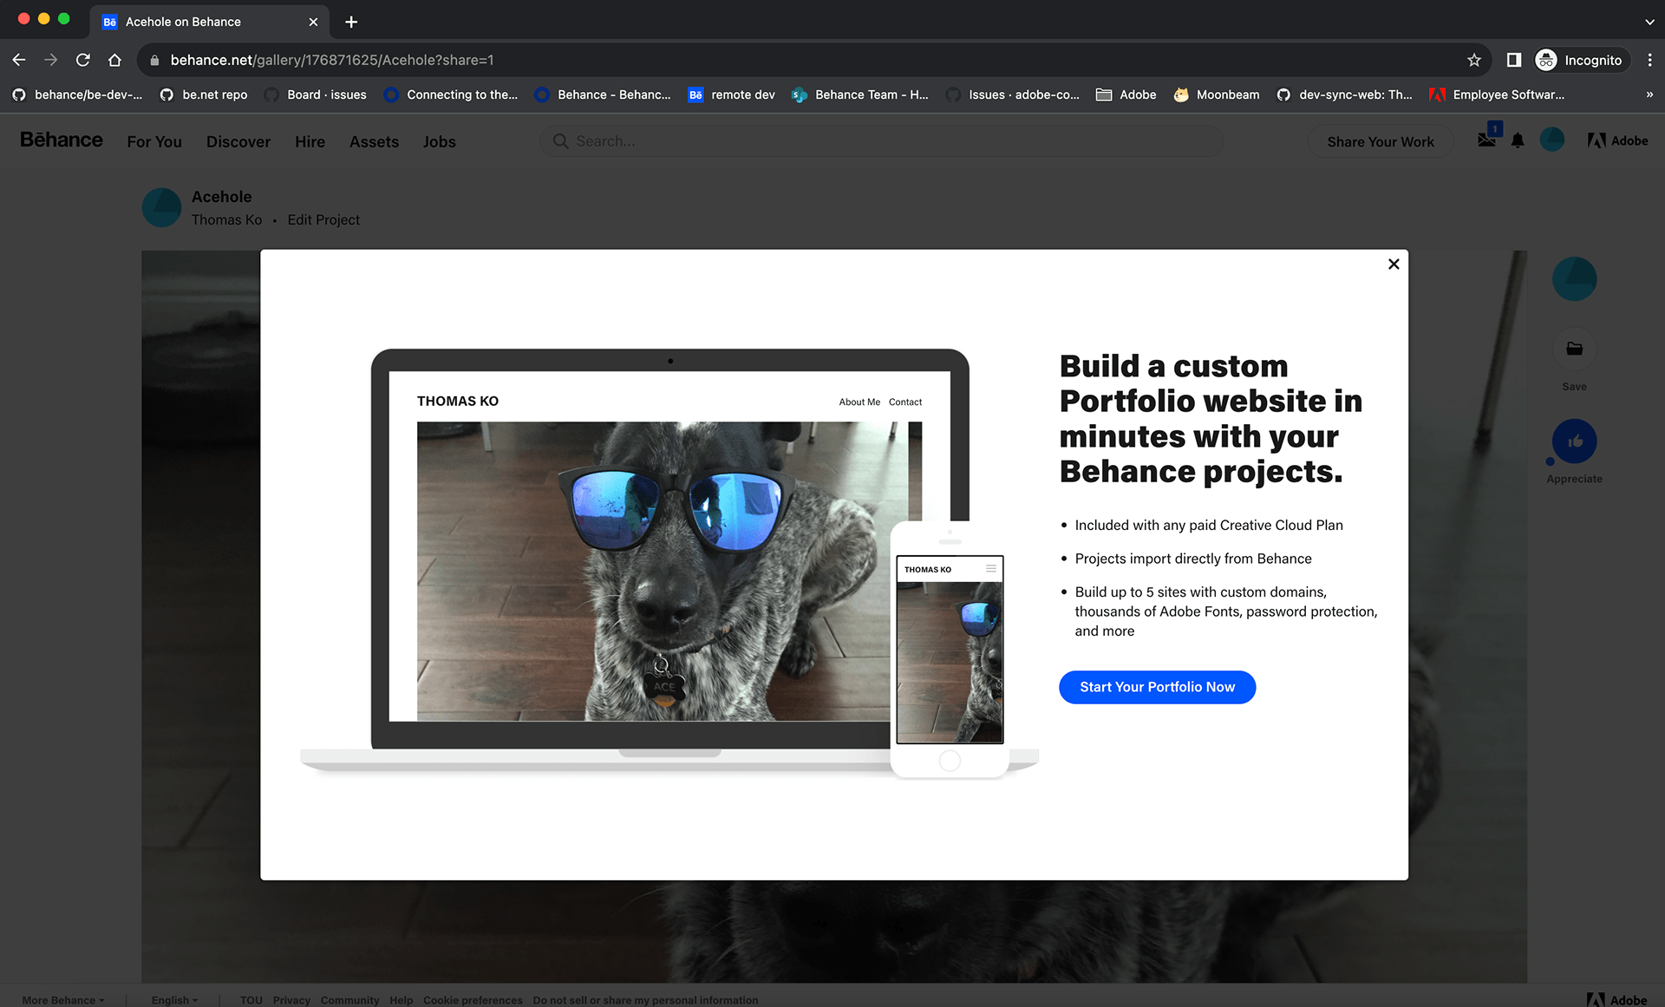
Task: Go to the Discover nav item
Action: point(238,141)
